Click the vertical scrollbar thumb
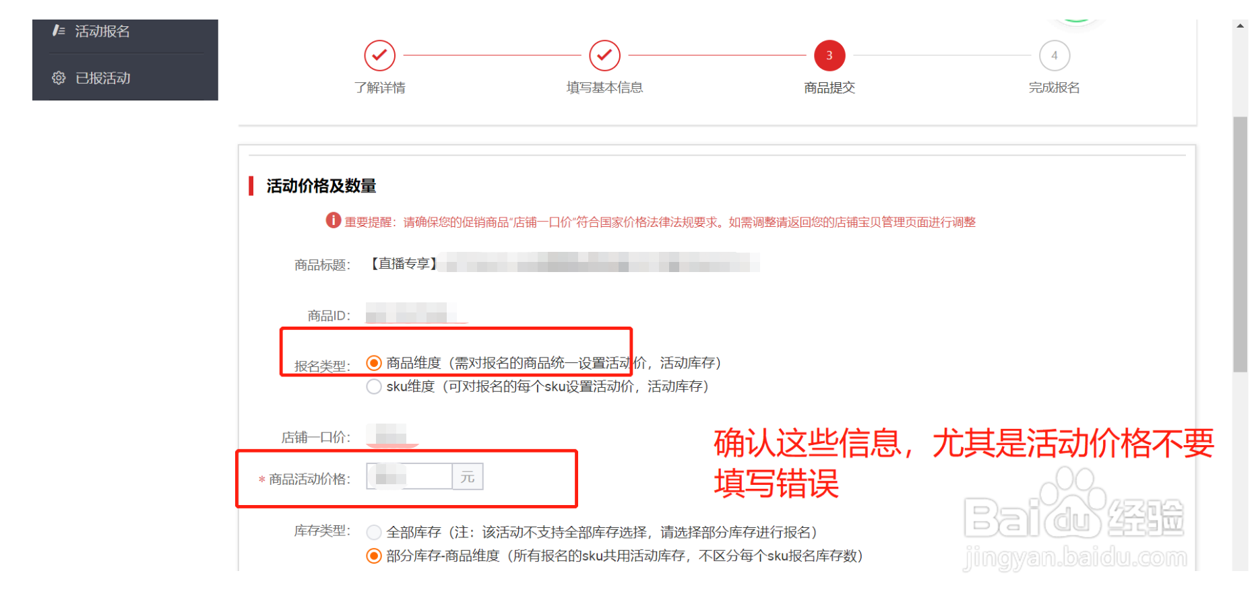This screenshot has width=1256, height=600. (x=1241, y=244)
